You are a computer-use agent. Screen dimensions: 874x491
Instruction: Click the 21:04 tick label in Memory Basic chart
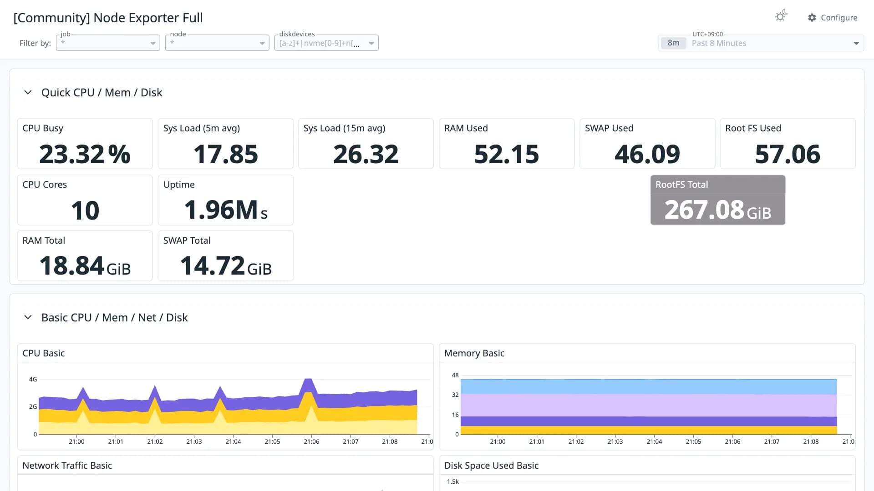tap(654, 441)
